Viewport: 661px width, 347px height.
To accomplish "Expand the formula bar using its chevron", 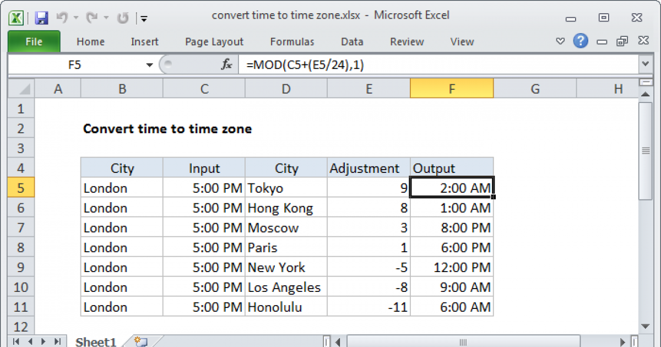I will (x=645, y=65).
